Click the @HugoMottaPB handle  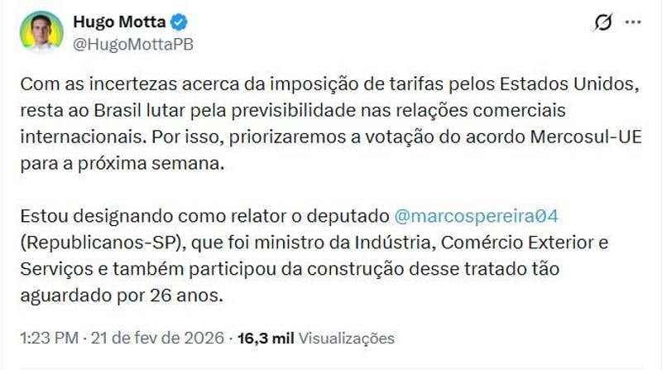(134, 44)
